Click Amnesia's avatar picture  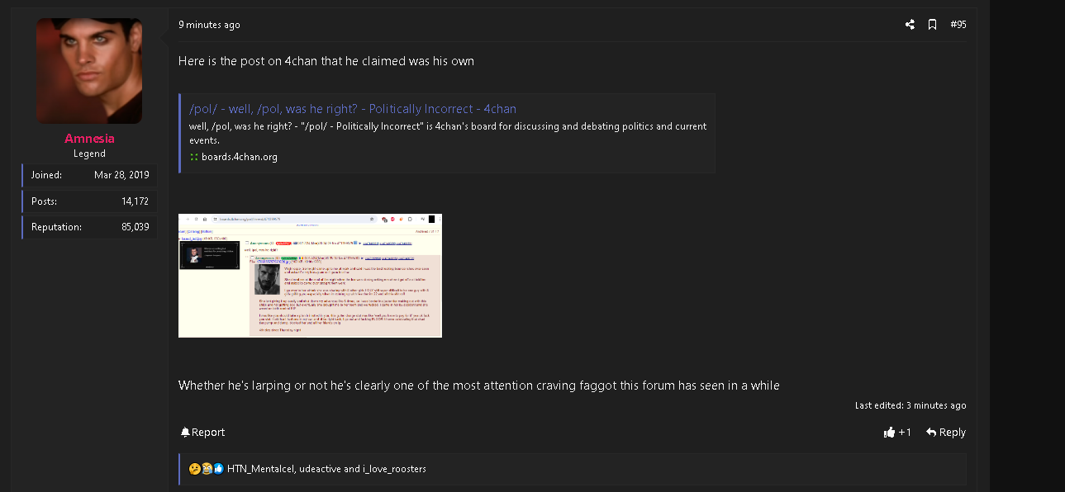pos(89,71)
